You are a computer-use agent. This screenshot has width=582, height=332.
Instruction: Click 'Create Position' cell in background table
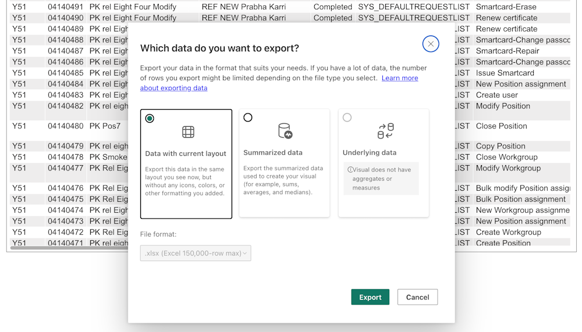(503, 243)
